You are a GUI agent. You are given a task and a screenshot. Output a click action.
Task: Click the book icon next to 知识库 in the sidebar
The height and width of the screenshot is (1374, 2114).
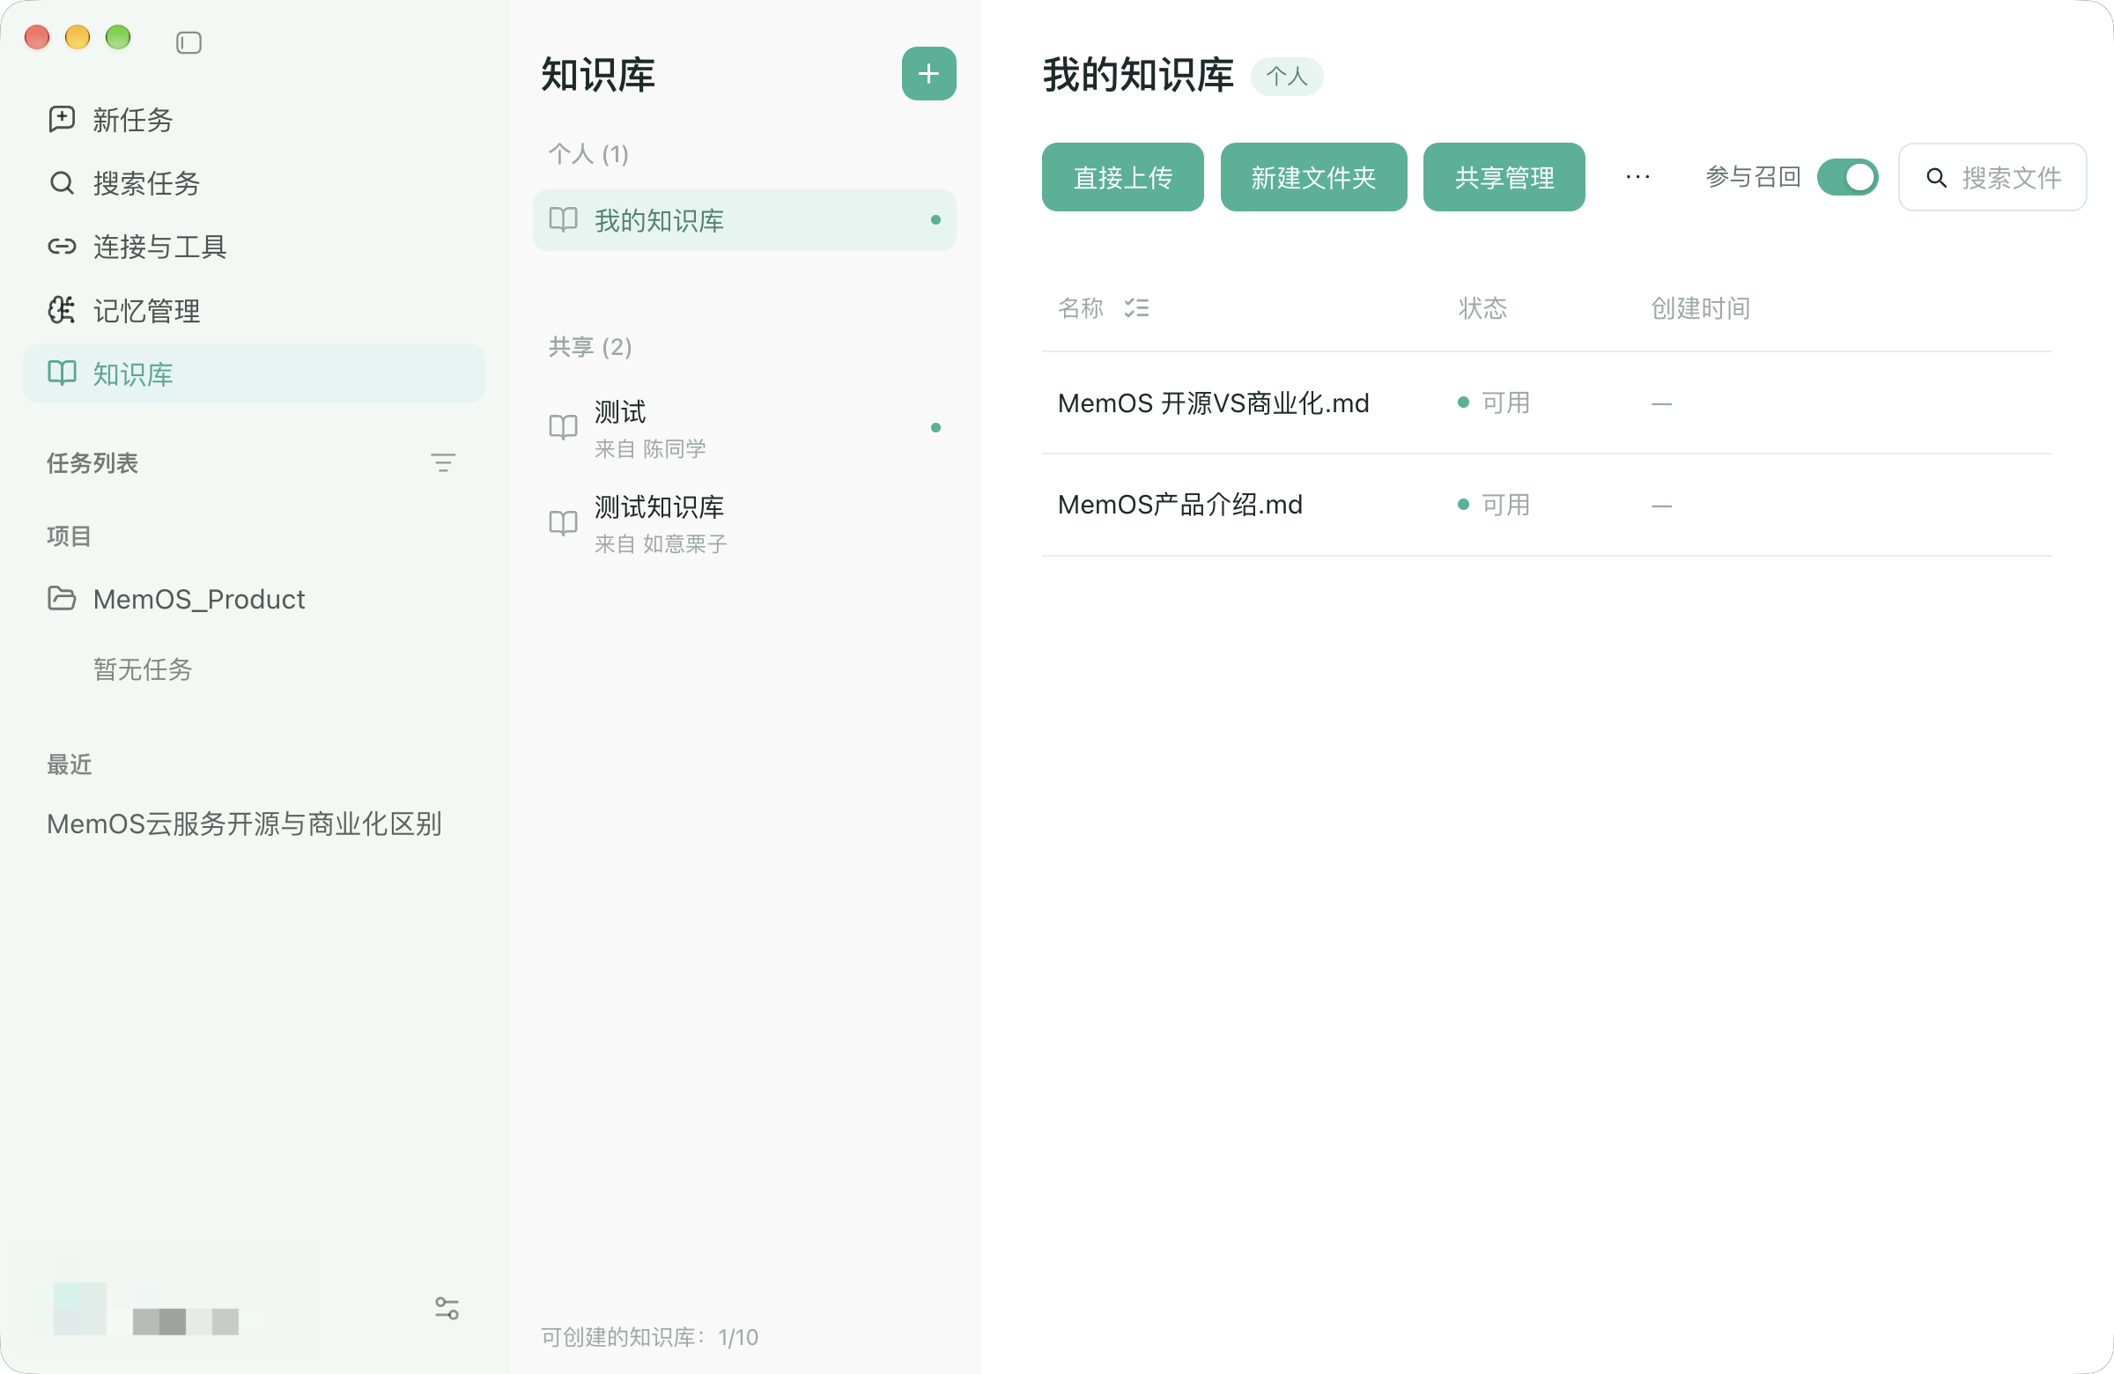tap(62, 373)
